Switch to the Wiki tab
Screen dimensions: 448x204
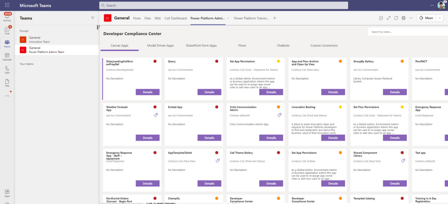coord(157,18)
